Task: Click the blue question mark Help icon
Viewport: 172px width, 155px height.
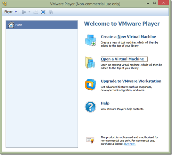Action: [90, 107]
